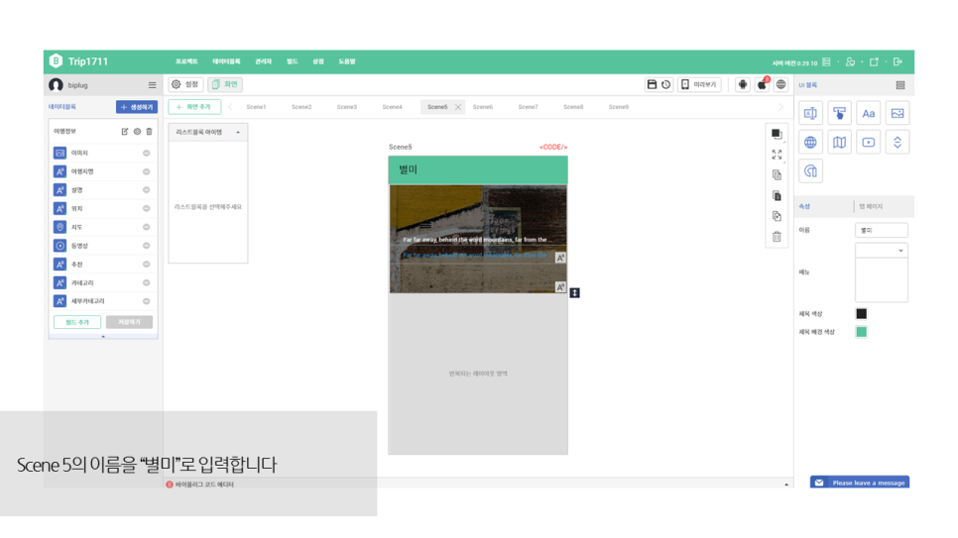The image size is (958, 538).
Task: Open the 메뉴 dropdown in properties
Action: (881, 251)
